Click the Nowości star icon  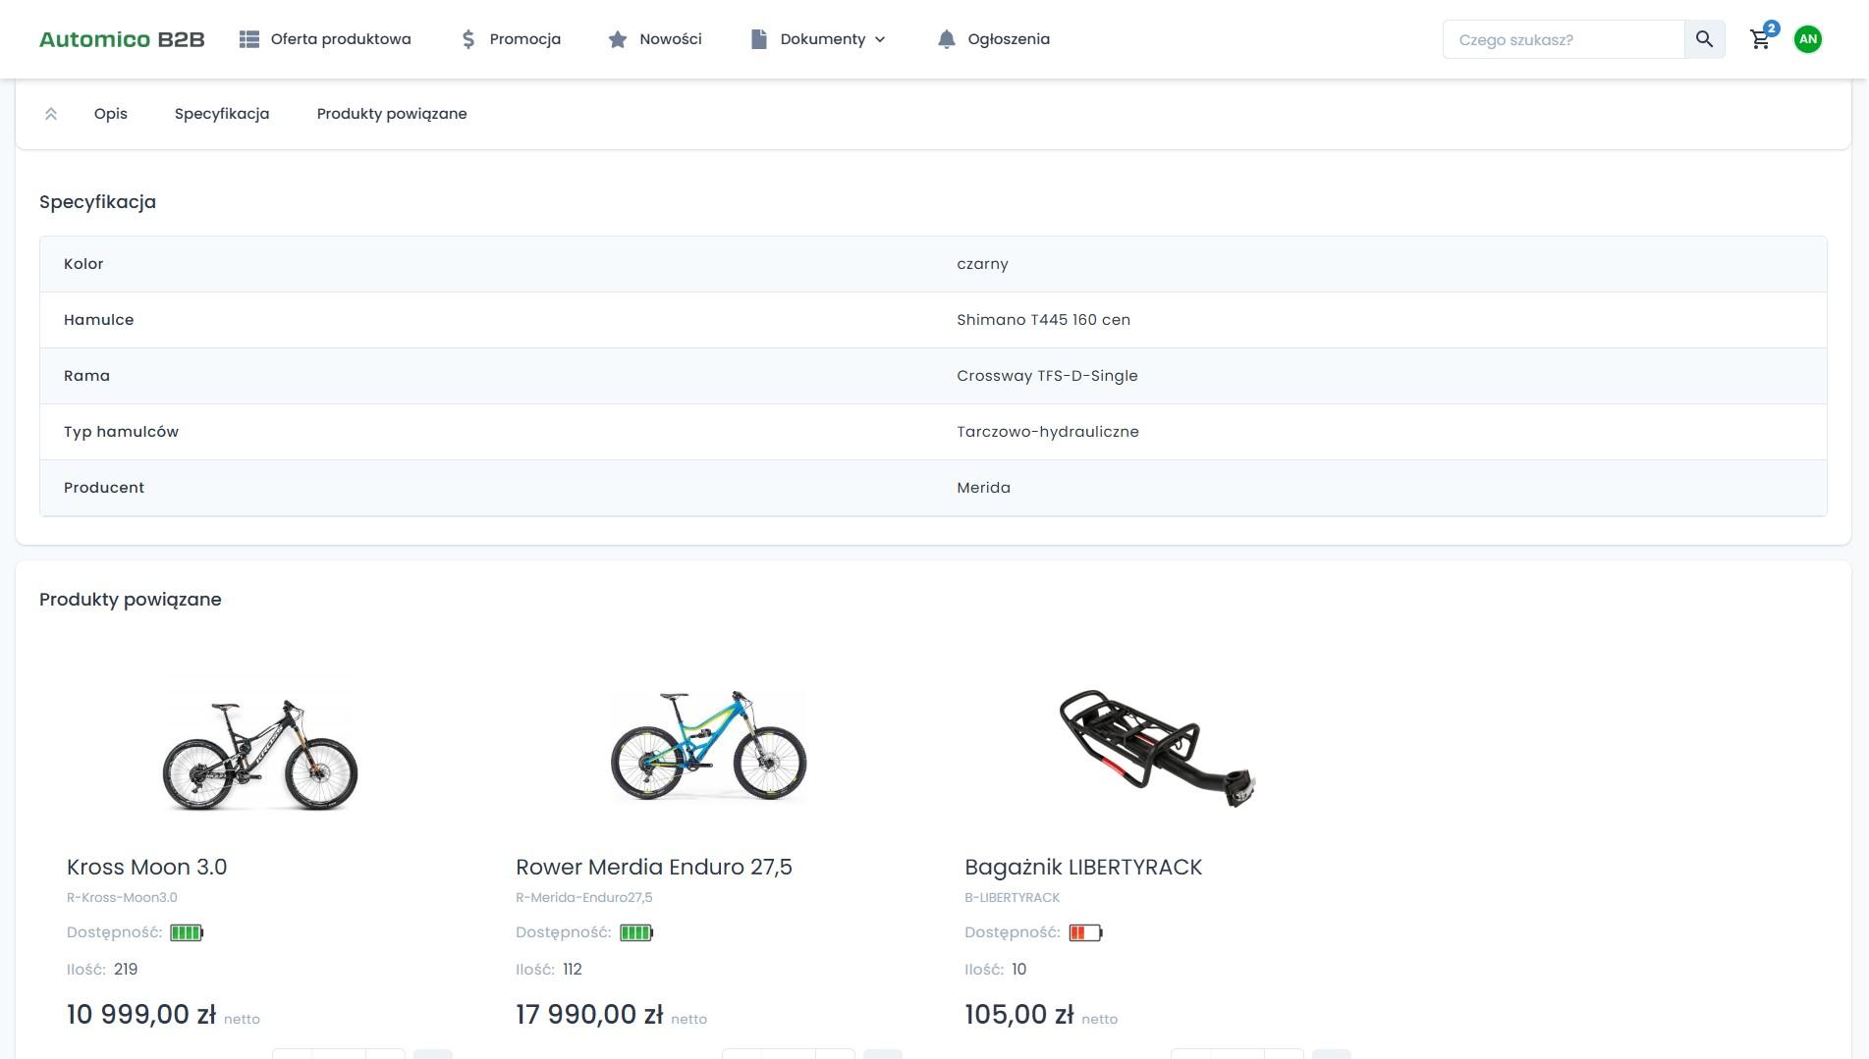(618, 39)
